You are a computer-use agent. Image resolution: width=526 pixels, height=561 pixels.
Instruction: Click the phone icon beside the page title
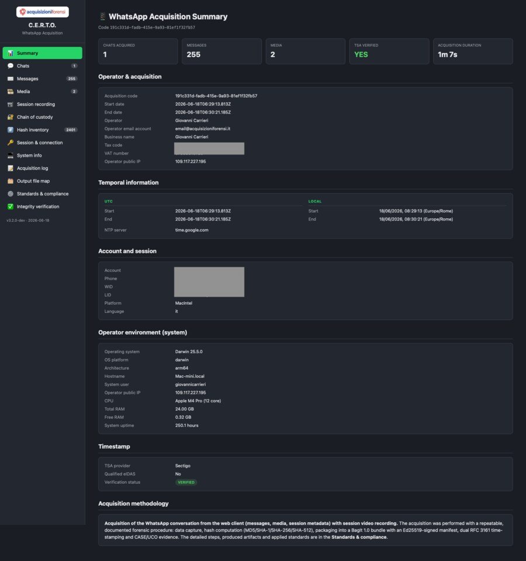(102, 16)
